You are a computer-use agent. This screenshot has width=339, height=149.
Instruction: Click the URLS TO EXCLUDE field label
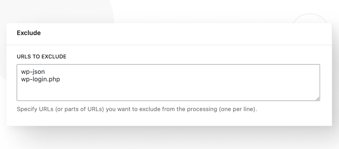(x=42, y=57)
